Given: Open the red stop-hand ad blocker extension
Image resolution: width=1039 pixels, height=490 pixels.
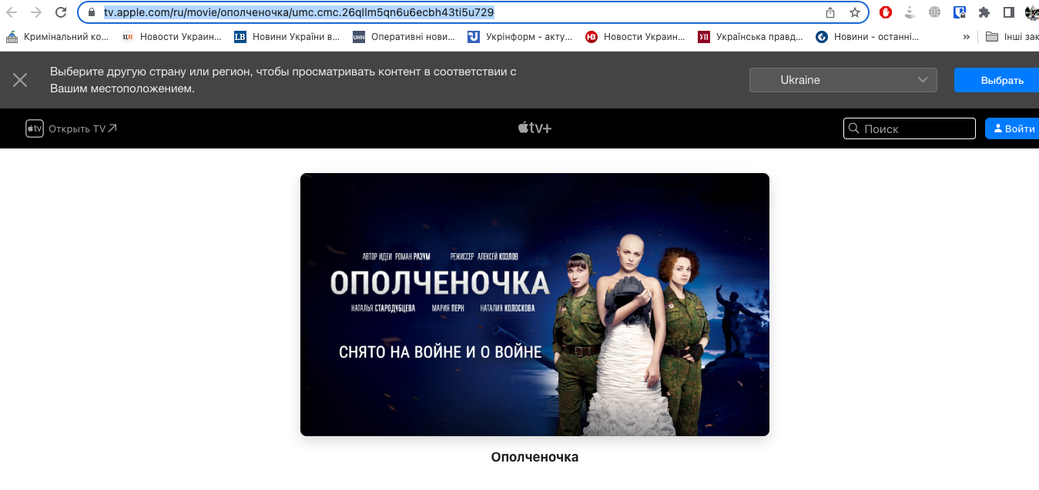Looking at the screenshot, I should pos(886,12).
